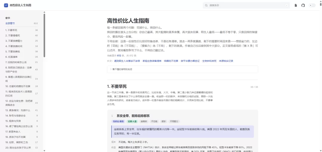
Task: Open the document file icon in header
Action: point(296,5)
